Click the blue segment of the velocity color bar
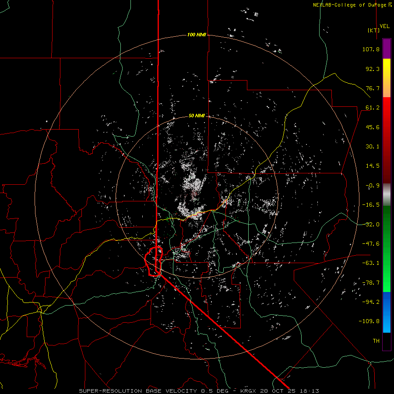This screenshot has height=394, width=394. (387, 312)
